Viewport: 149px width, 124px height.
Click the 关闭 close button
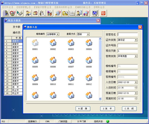click(129, 109)
